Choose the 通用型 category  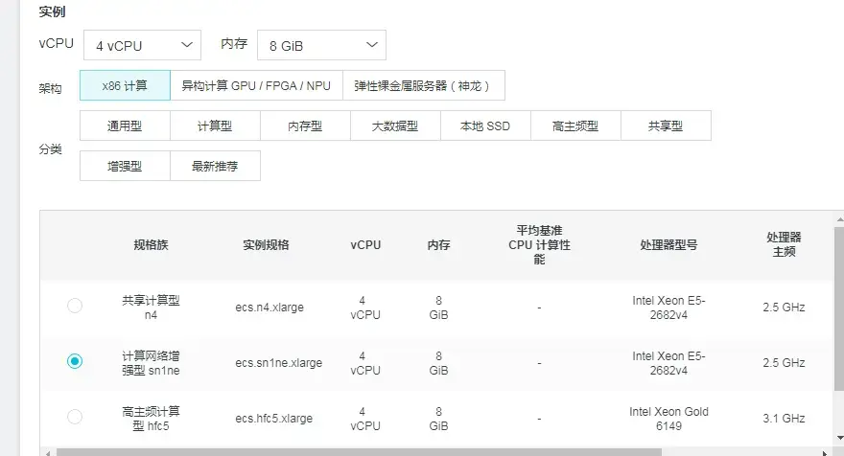[125, 125]
